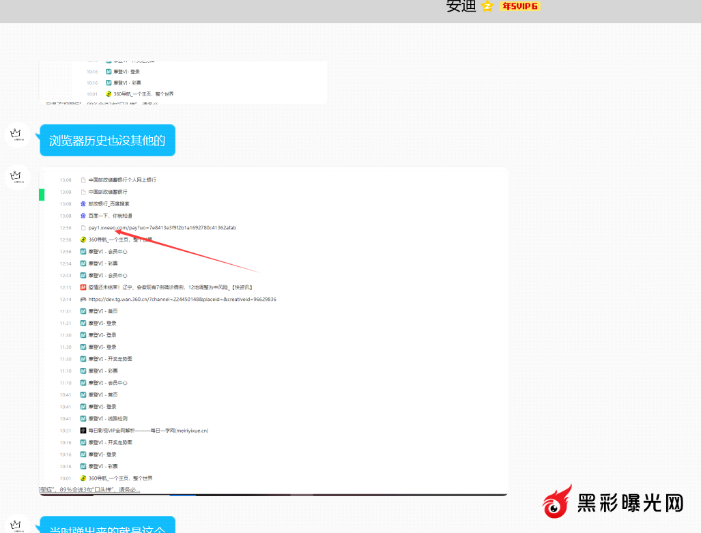Image resolution: width=701 pixels, height=533 pixels.
Task: Click the black icon beside 每日影视VIP全网解析
Action: pyautogui.click(x=83, y=431)
